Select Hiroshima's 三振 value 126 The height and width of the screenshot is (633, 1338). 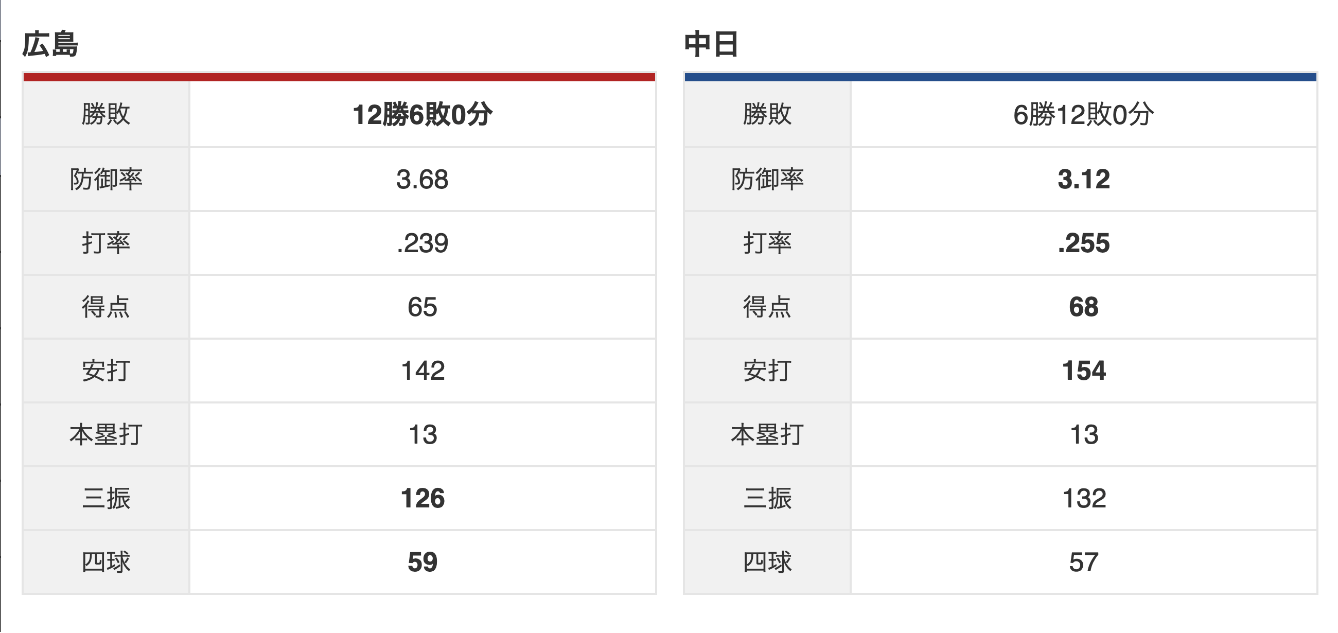[x=422, y=499]
